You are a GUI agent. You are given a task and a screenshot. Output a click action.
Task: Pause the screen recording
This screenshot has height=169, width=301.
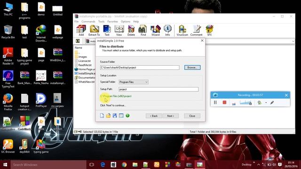[x=215, y=102]
